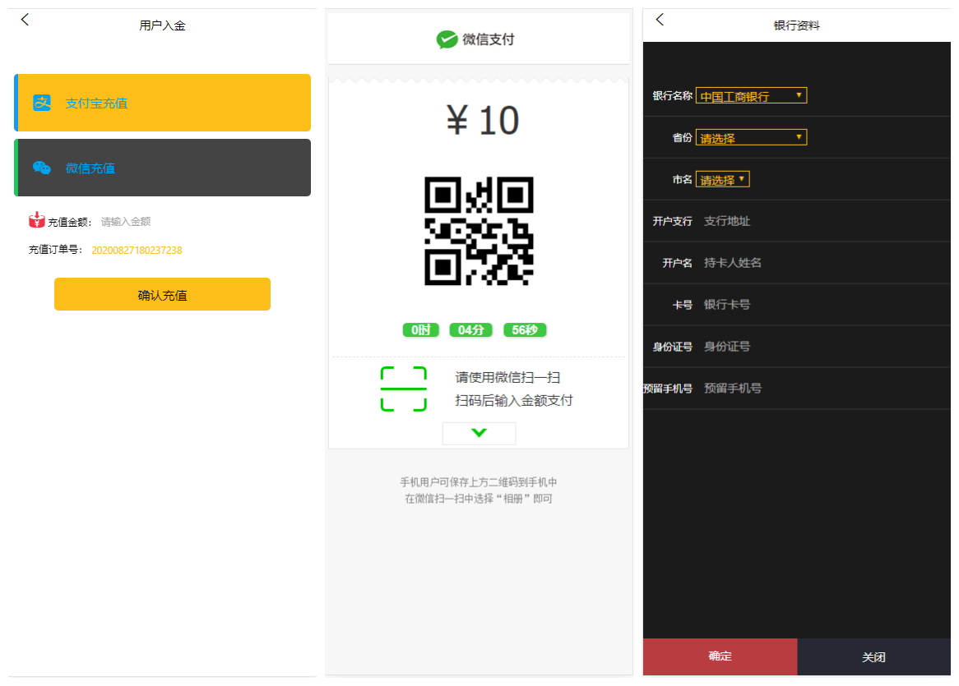Open the 市名 请选择 dropdown

721,178
